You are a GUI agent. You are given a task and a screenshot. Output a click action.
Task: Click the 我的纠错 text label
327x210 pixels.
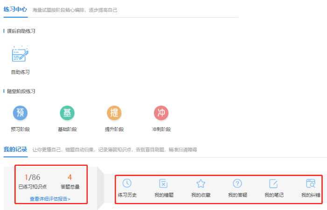(x=311, y=195)
